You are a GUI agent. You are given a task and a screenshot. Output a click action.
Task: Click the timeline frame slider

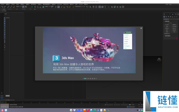tap(7, 100)
